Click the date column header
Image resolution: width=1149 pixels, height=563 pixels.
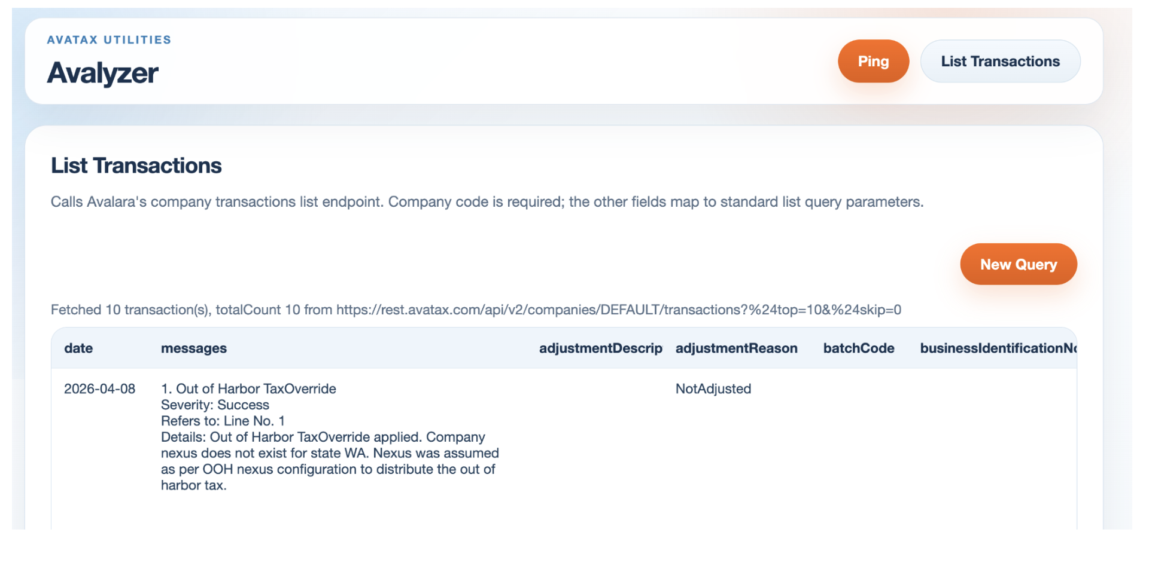tap(78, 348)
